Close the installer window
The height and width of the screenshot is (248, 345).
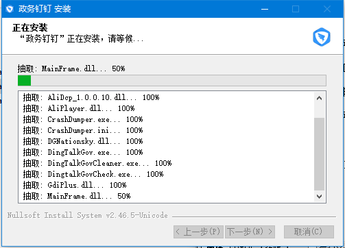pyautogui.click(x=327, y=9)
